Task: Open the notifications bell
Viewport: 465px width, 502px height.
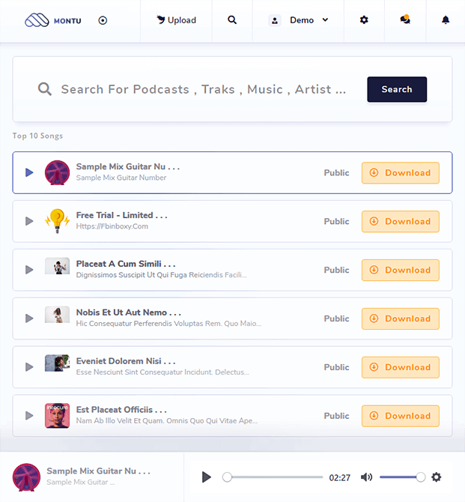Action: pos(446,20)
